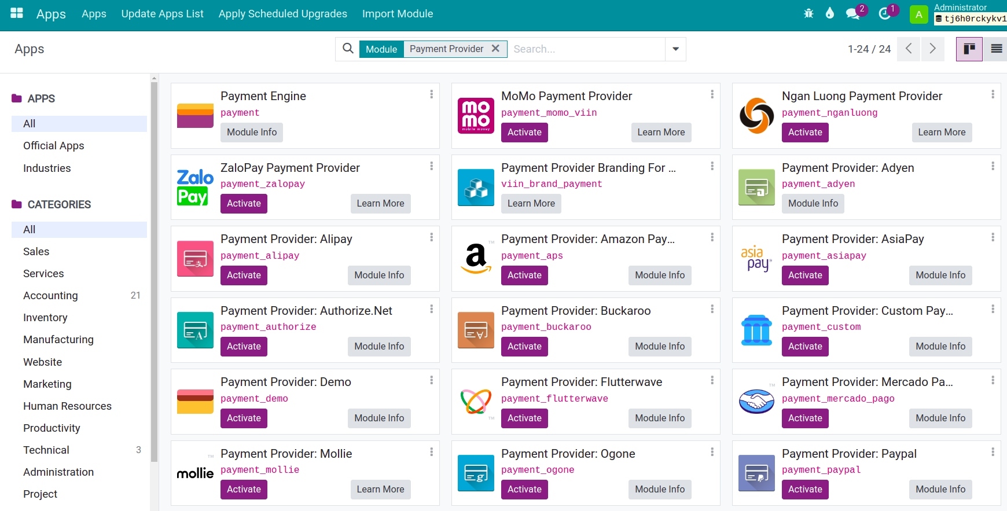This screenshot has width=1007, height=511.
Task: Open Update Apps List menu
Action: click(x=162, y=14)
